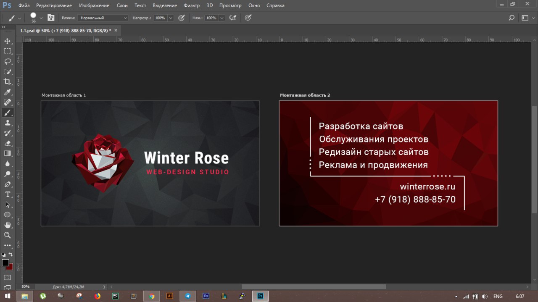This screenshot has width=538, height=302.
Task: Select the Gradient tool
Action: click(8, 154)
